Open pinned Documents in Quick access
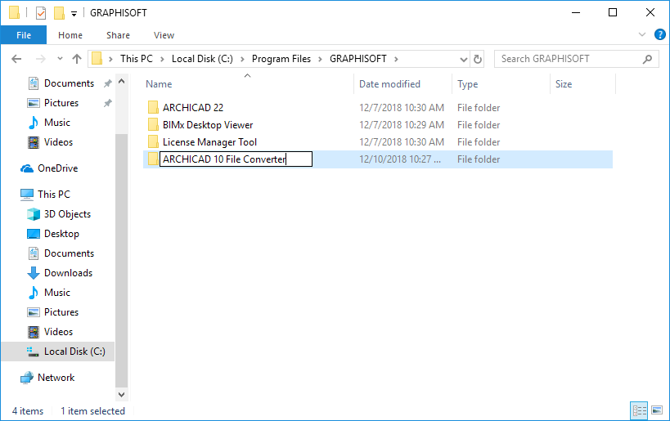670x421 pixels. 69,83
